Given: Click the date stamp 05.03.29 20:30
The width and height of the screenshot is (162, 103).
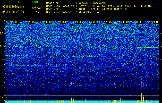Looking at the screenshot, I should pyautogui.click(x=13, y=12).
